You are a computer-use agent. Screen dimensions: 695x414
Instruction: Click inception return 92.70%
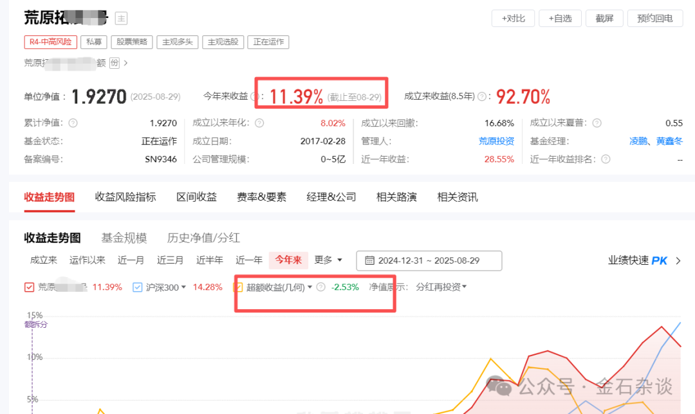[x=523, y=96]
